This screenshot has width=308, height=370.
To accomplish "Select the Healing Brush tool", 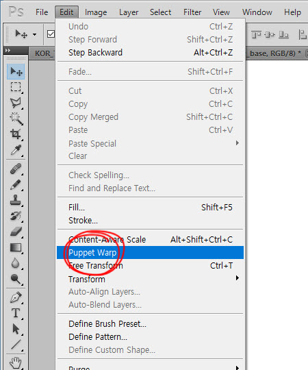I will 16,169.
